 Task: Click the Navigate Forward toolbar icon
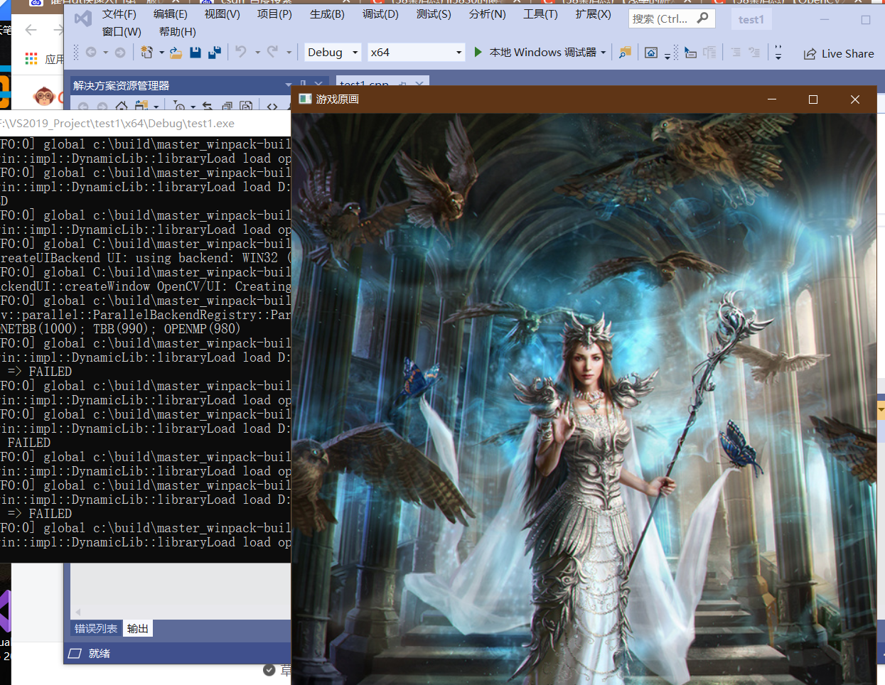120,53
